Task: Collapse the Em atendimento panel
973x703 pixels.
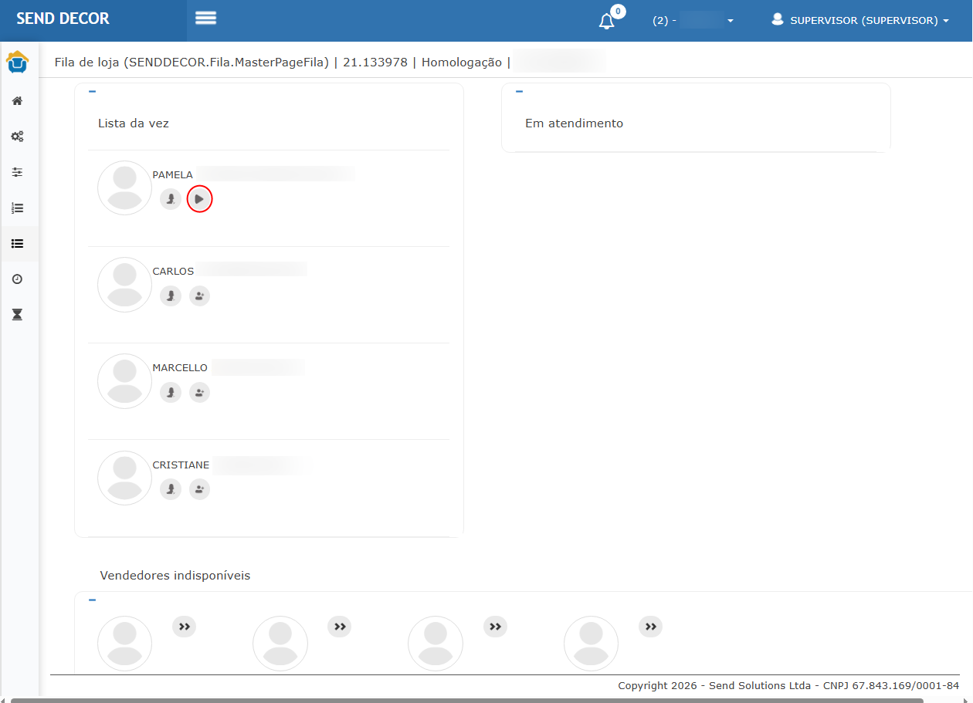Action: tap(519, 92)
